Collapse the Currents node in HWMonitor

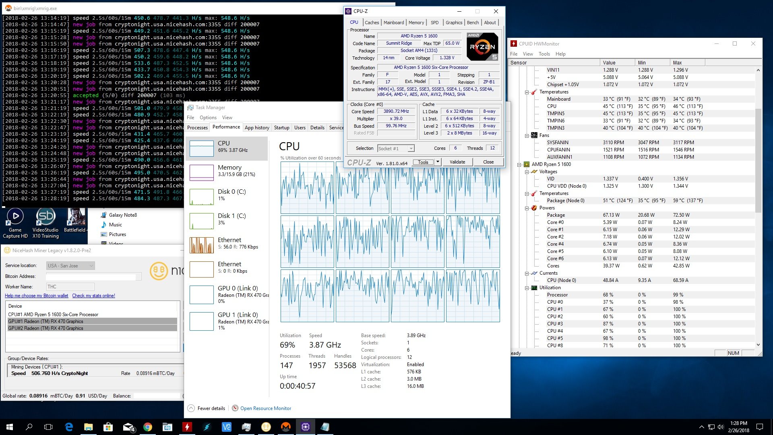527,273
